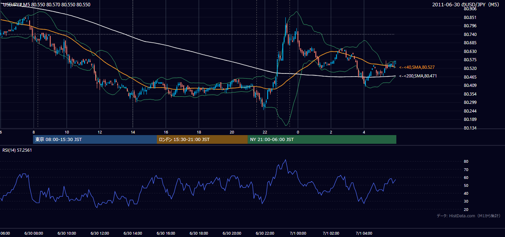
Task: Click the bottom date label 6/30 16:00
Action: 166,233
